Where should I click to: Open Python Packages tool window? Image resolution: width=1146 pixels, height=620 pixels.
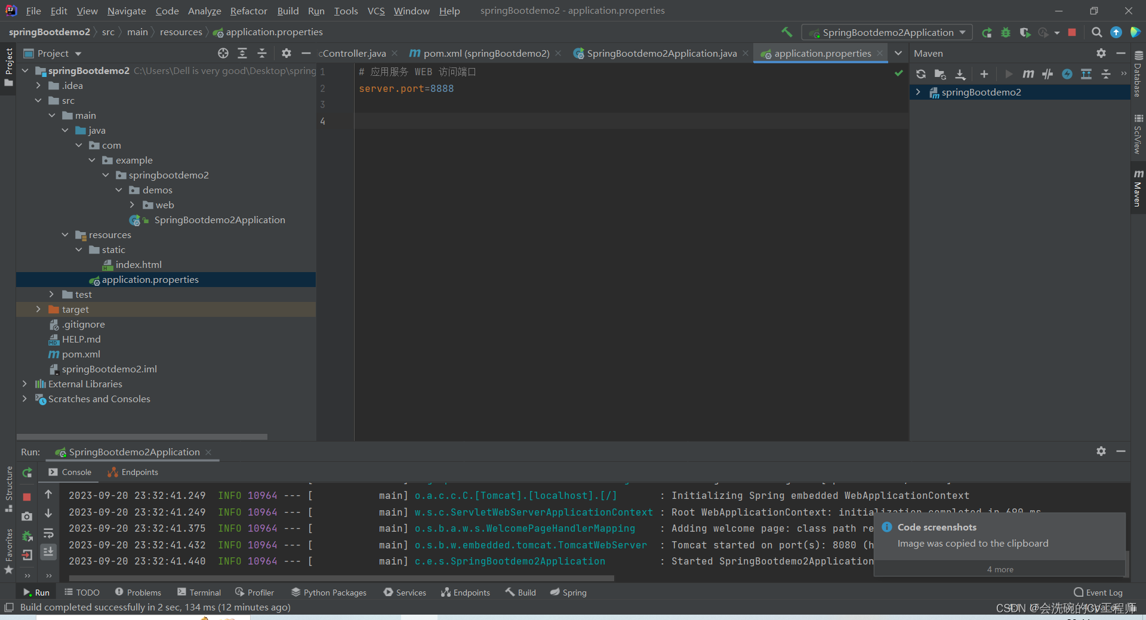coord(329,593)
